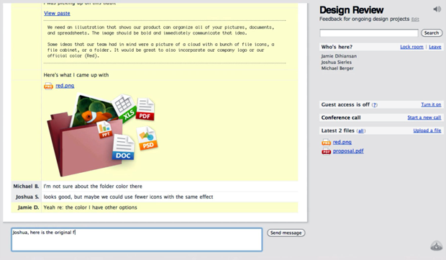The height and width of the screenshot is (260, 446).
Task: Turn on guest access
Action: click(431, 105)
